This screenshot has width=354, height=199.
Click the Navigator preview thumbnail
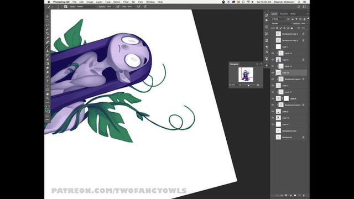coord(246,75)
